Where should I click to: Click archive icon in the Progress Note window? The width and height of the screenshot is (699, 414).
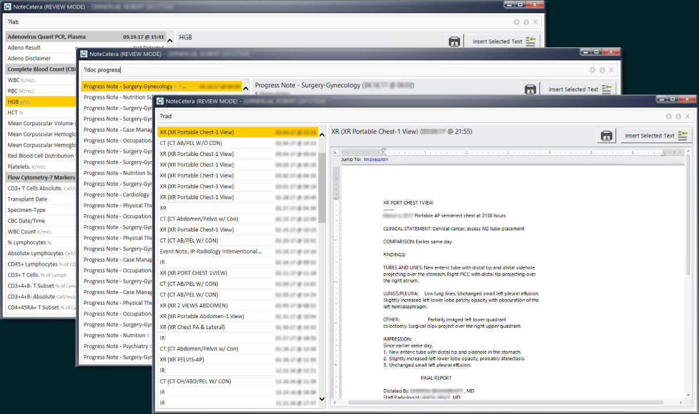point(530,89)
